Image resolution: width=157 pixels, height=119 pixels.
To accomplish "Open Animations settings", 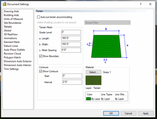I will pos(10,38).
